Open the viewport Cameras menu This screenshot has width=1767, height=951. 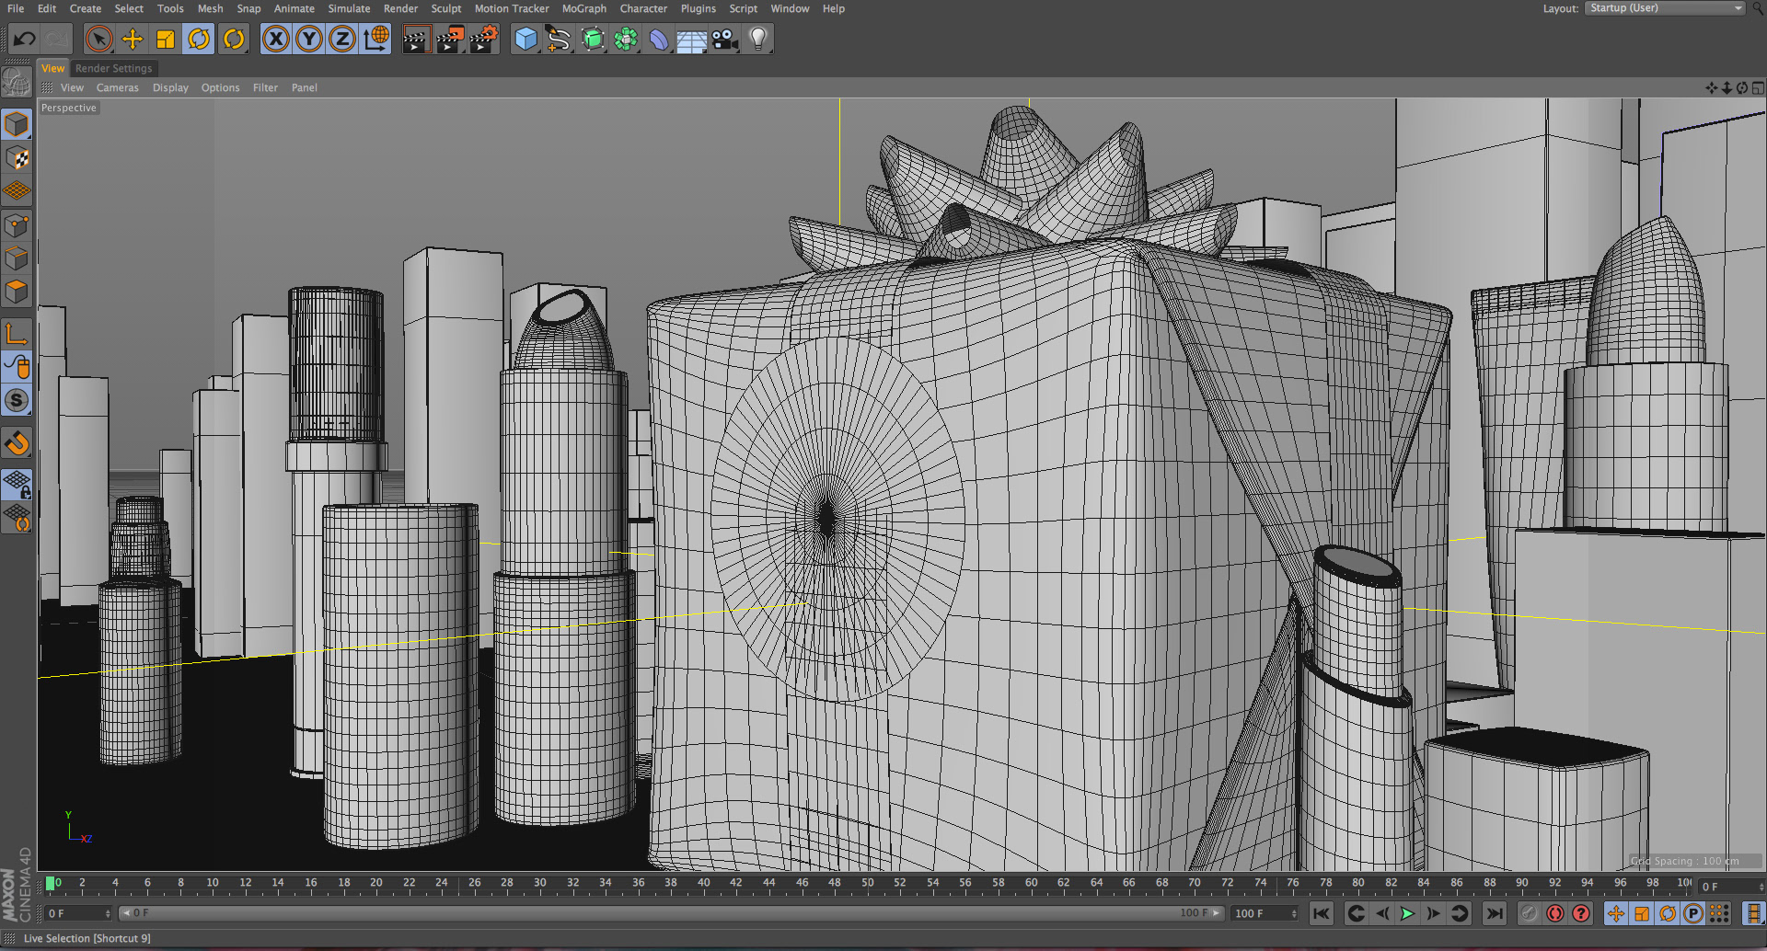[117, 88]
